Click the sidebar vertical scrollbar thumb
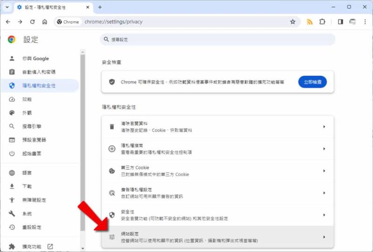 (83, 142)
